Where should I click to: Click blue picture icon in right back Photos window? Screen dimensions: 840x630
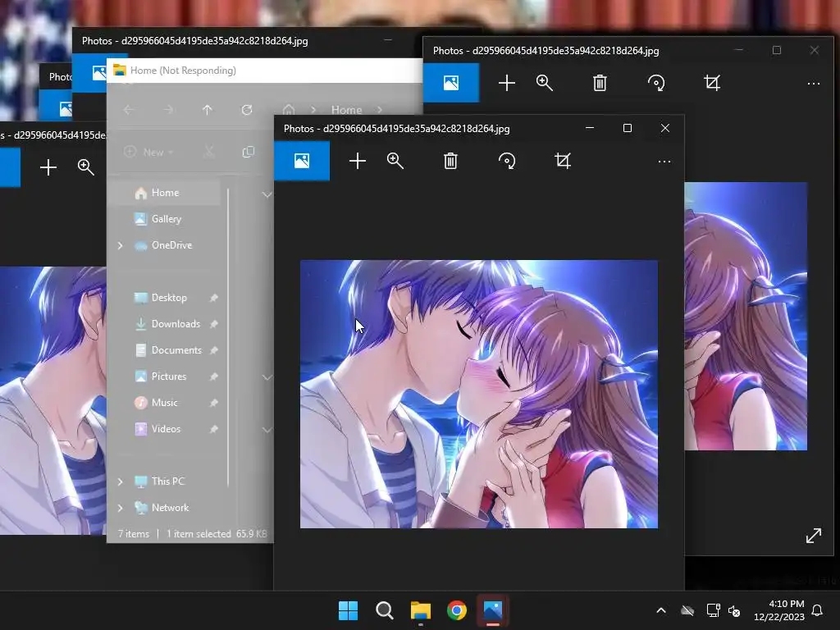pyautogui.click(x=451, y=83)
